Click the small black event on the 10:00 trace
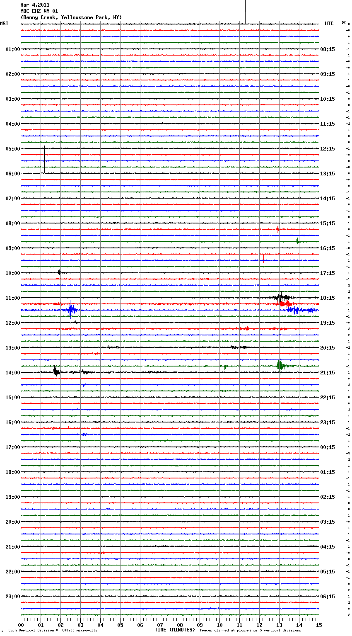Screen dimensions: 352x636 pos(59,272)
